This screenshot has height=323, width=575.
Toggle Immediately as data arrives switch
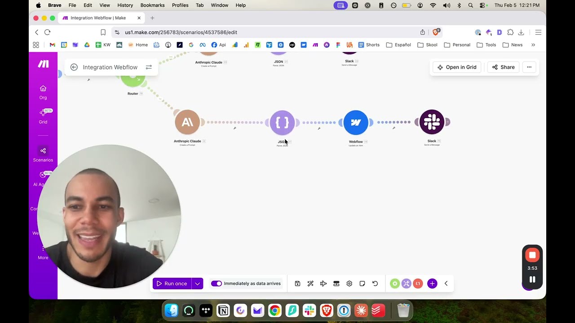(x=217, y=284)
